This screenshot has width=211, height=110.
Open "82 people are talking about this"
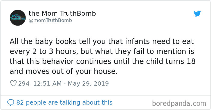(64, 102)
